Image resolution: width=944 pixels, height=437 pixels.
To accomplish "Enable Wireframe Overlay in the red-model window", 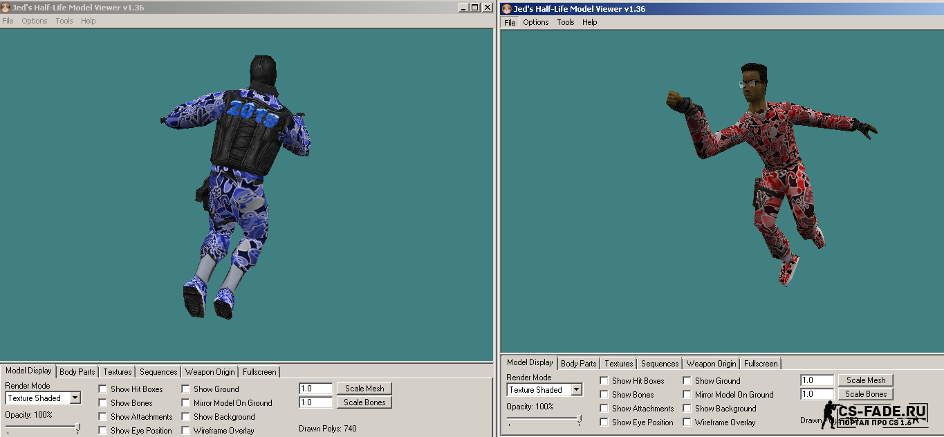I will (x=687, y=422).
